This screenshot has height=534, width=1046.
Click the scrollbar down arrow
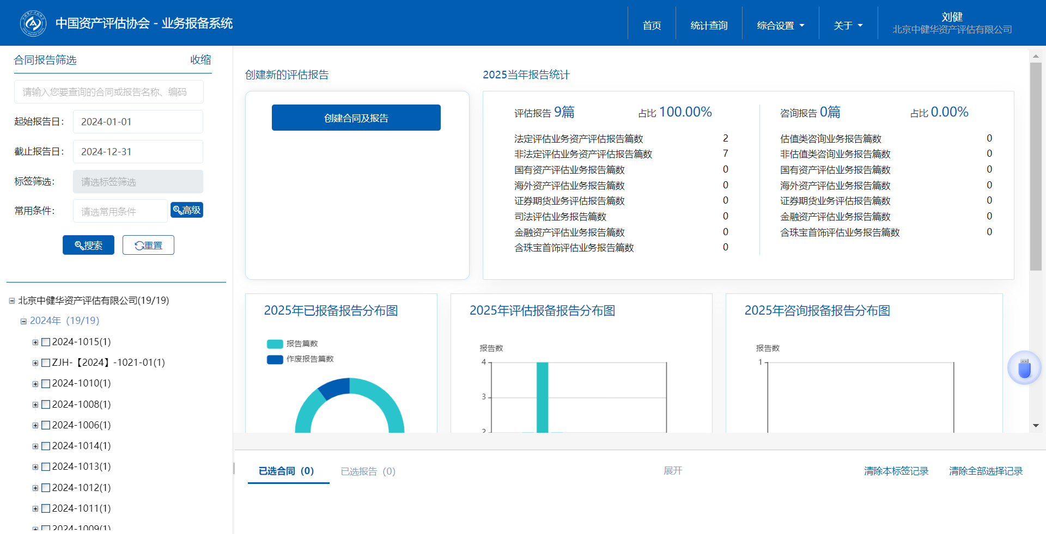click(1036, 426)
